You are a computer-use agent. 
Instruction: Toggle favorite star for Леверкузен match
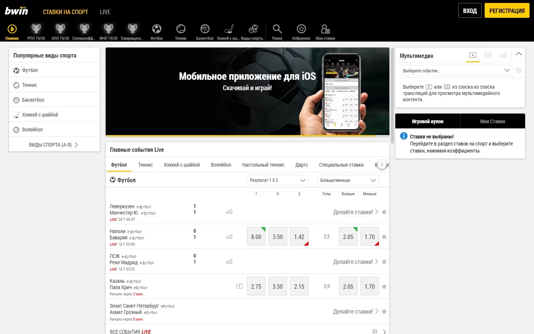[384, 212]
